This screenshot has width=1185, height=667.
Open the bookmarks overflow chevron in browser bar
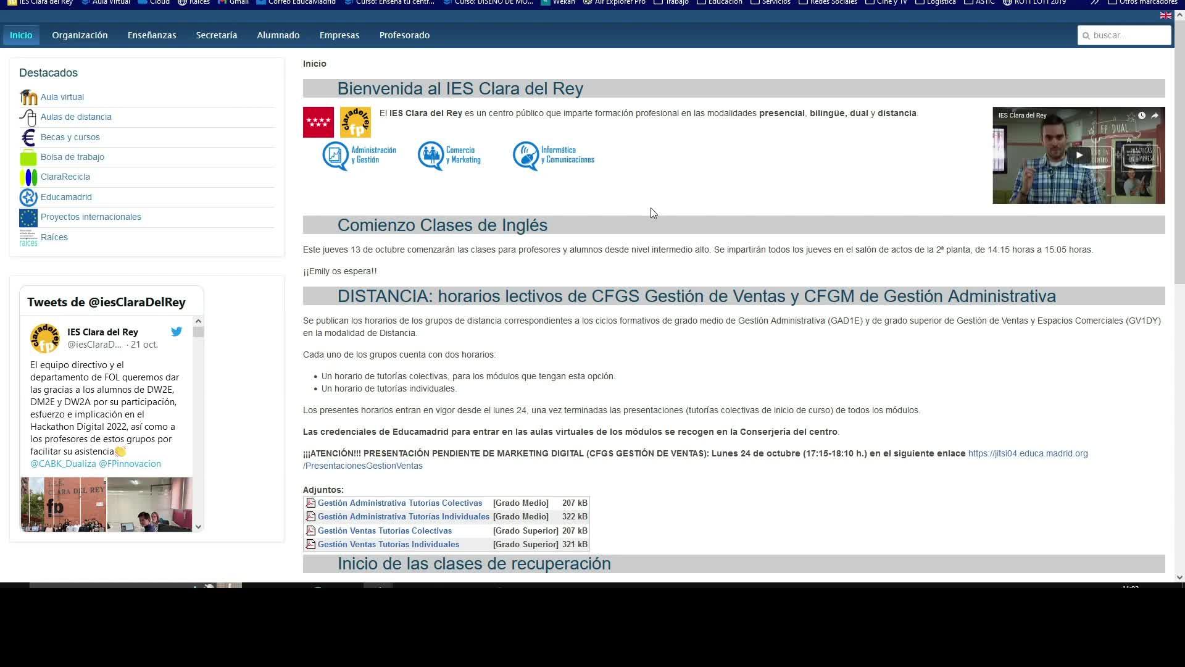1094,2
